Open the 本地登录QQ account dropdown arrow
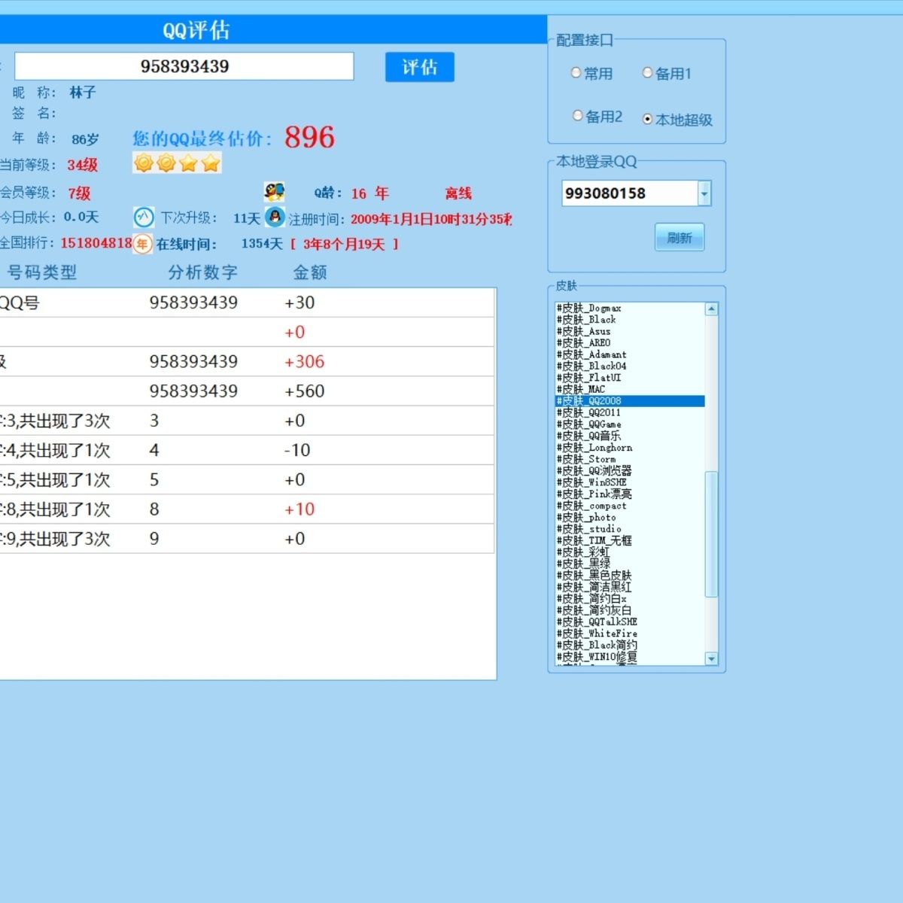Screen dimensions: 903x903 (x=704, y=193)
